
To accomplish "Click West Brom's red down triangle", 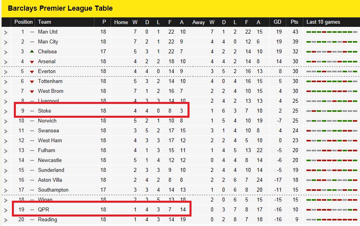I will [x=32, y=92].
